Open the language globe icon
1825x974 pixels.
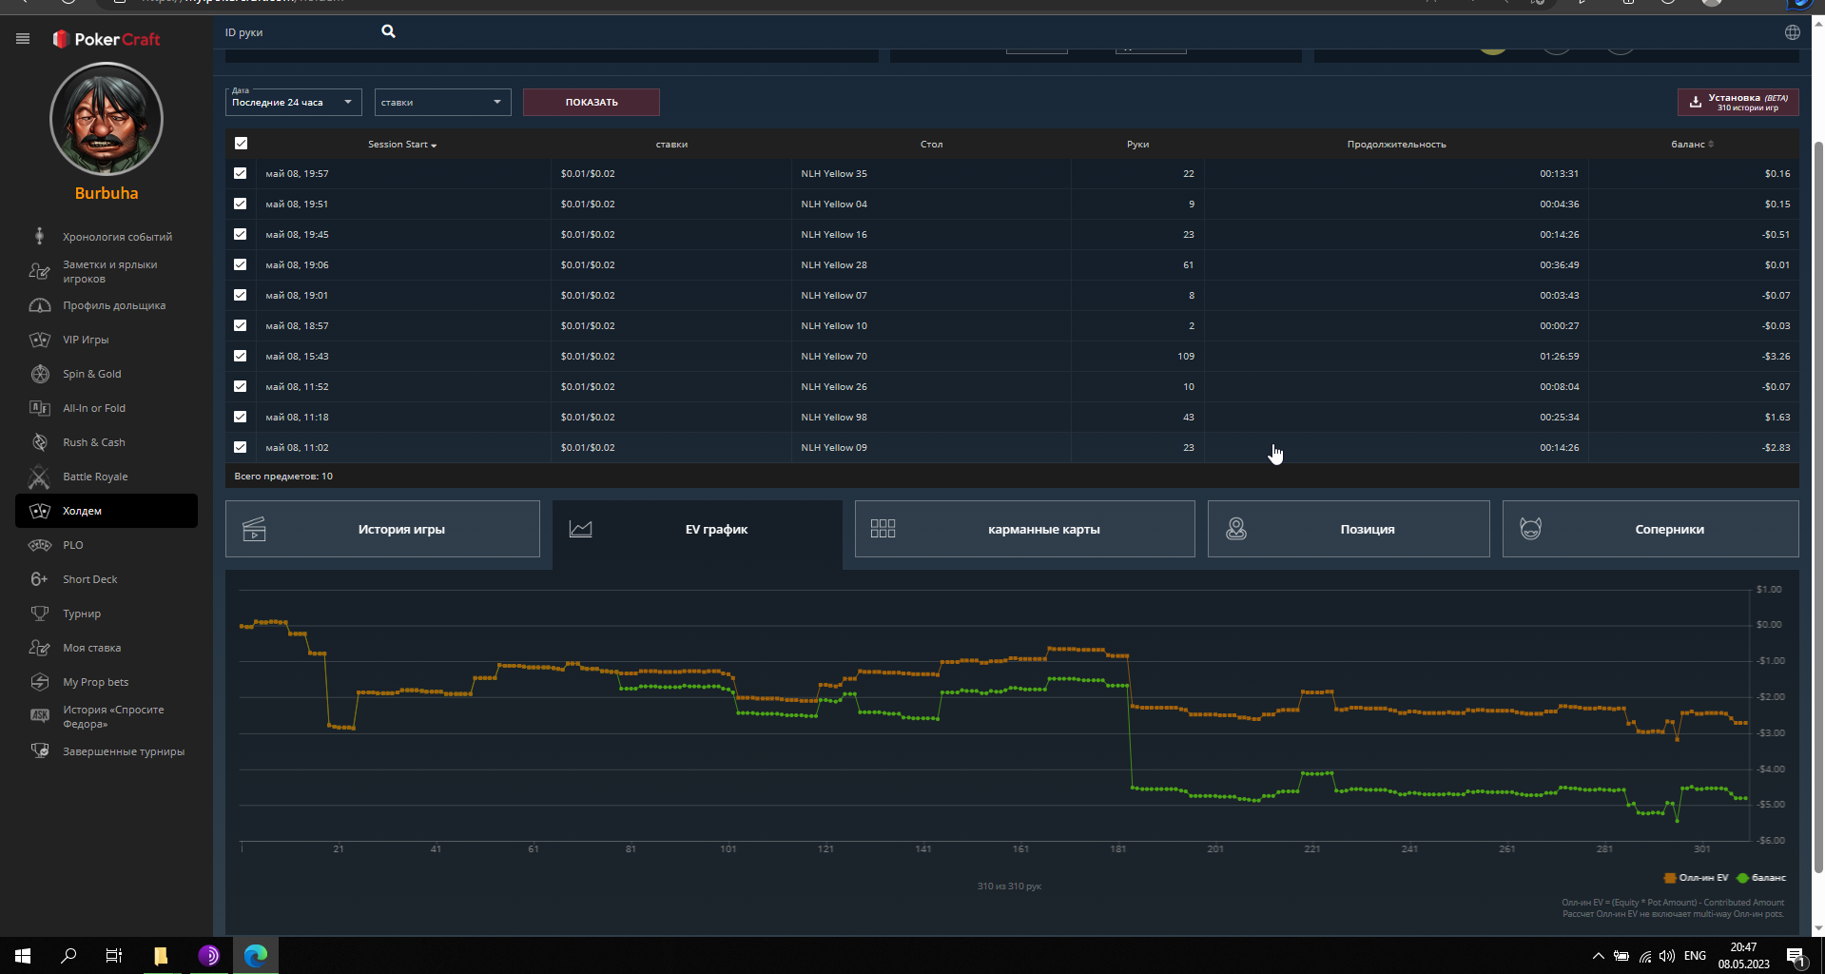1793,32
